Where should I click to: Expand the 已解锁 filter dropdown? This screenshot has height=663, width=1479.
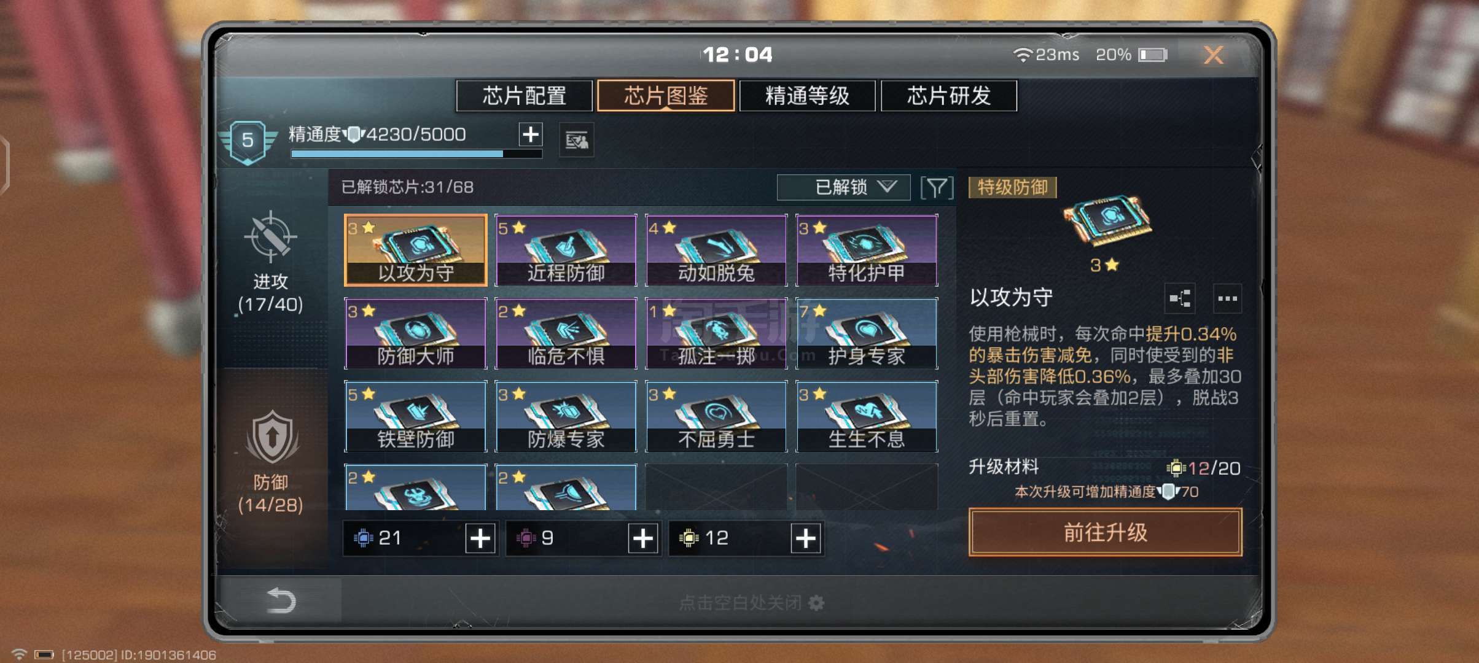[x=843, y=187]
